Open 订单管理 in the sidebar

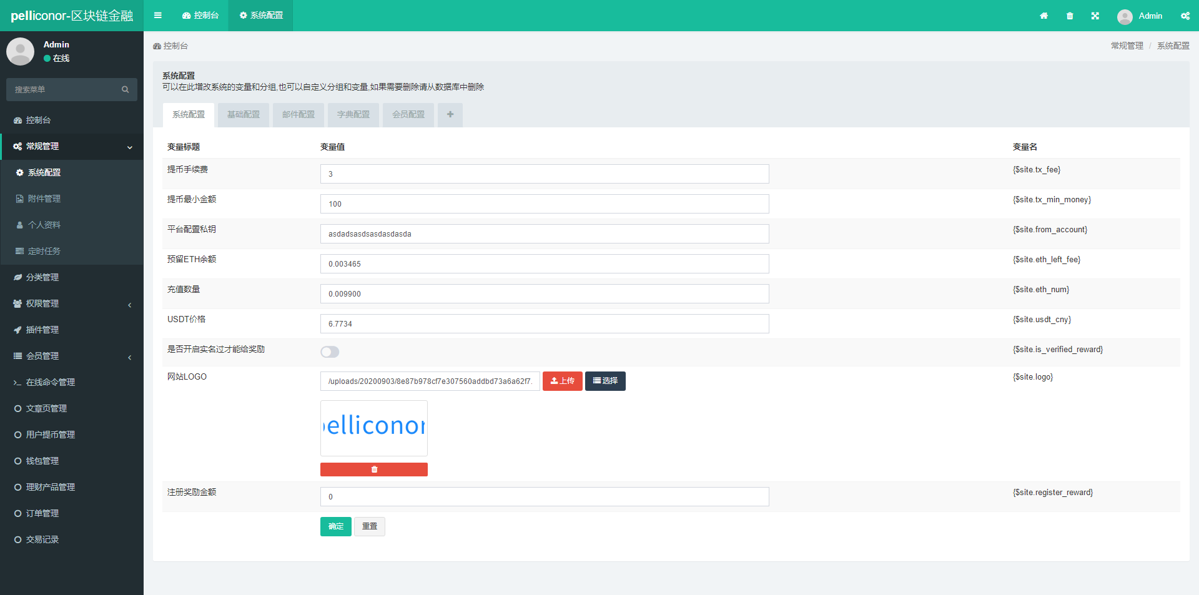tap(72, 513)
